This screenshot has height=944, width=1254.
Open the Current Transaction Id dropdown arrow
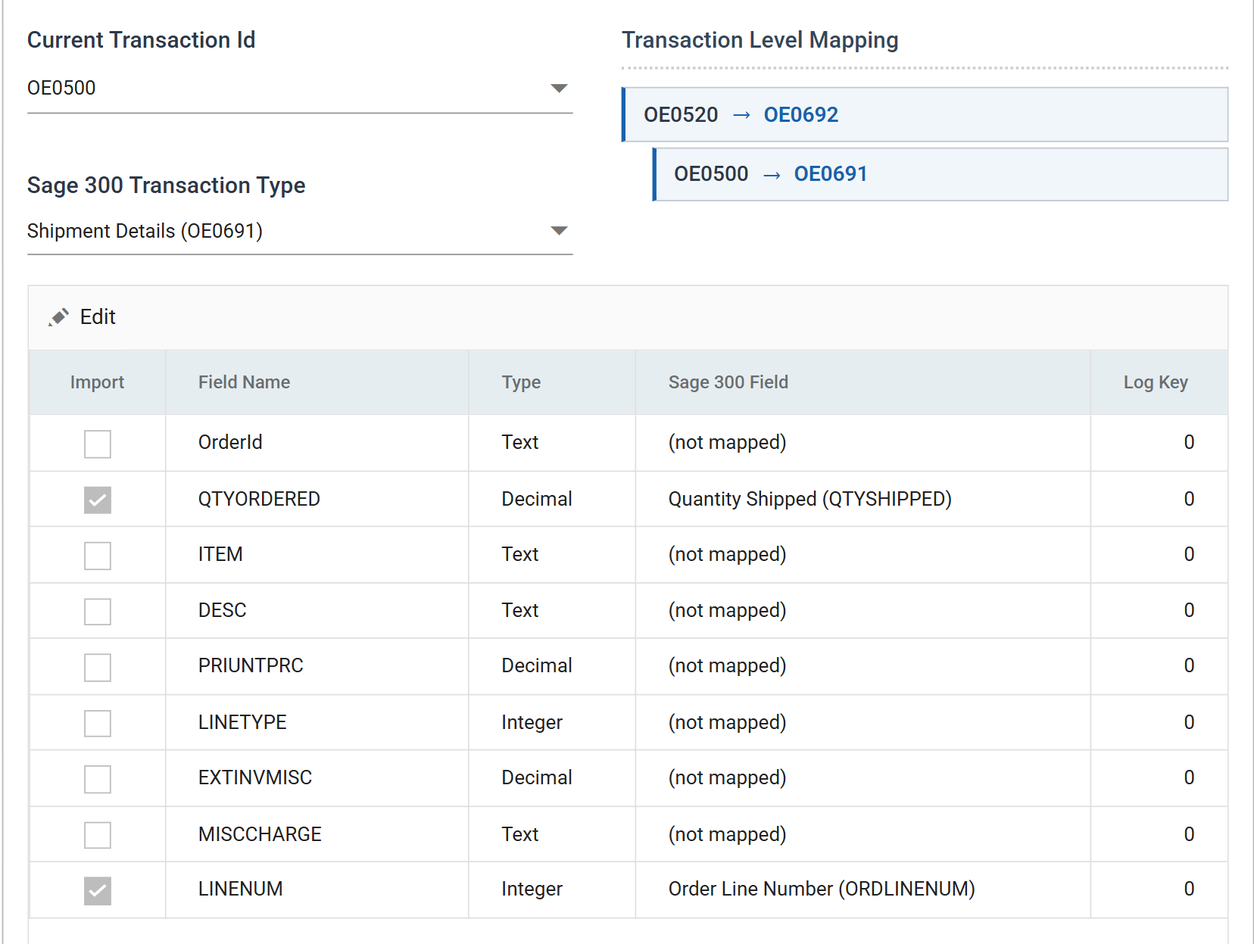(559, 89)
